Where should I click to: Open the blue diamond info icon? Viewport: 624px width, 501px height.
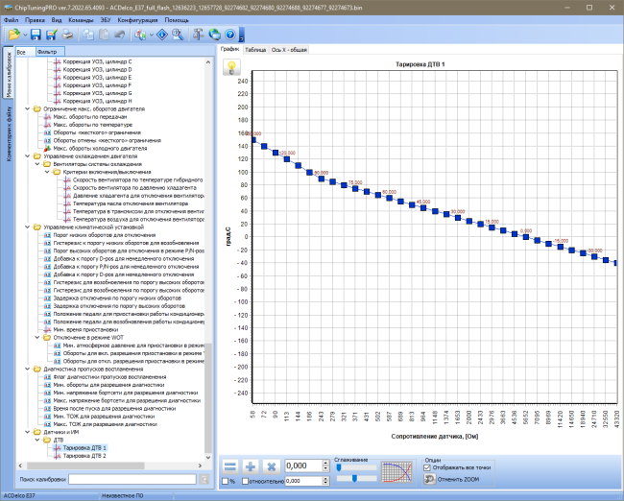(x=162, y=35)
